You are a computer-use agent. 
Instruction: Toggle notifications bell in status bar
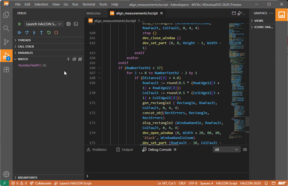pos(266,183)
